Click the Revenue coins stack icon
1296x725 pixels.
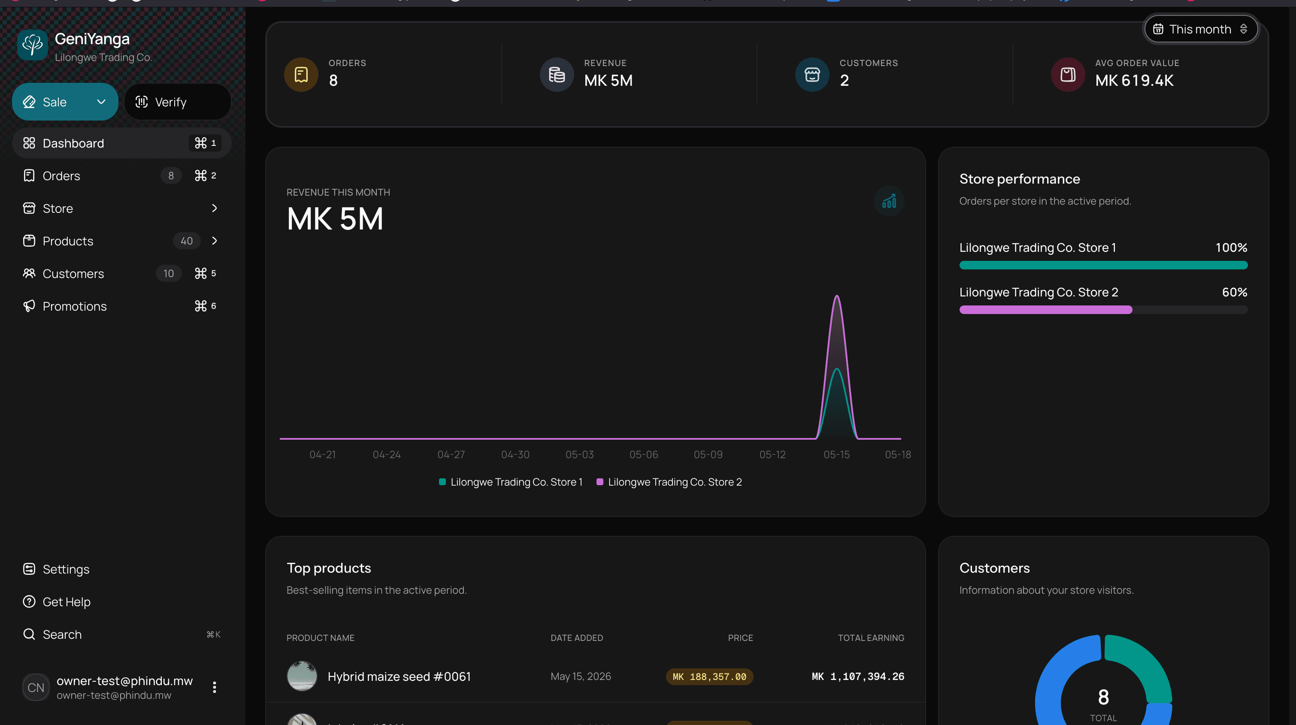(x=557, y=75)
